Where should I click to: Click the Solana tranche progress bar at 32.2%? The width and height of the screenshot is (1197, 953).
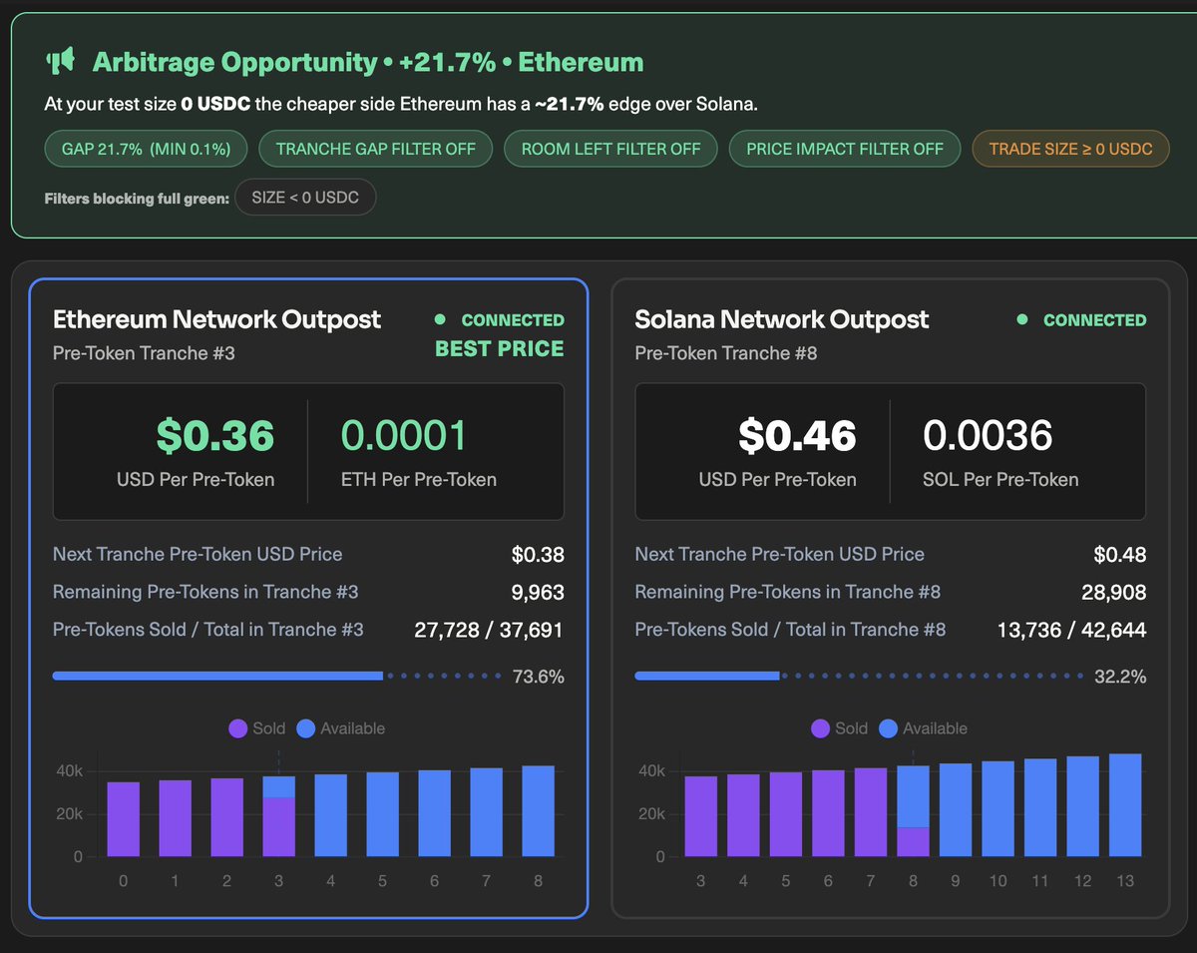(x=859, y=677)
